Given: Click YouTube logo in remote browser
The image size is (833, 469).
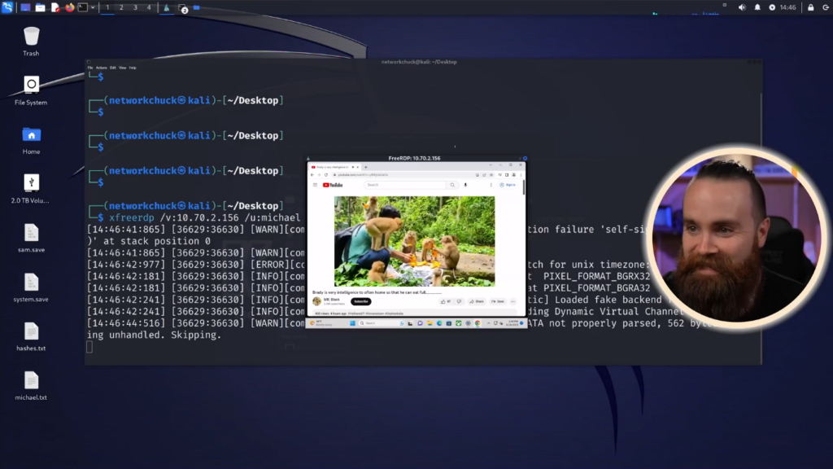Looking at the screenshot, I should [x=333, y=185].
